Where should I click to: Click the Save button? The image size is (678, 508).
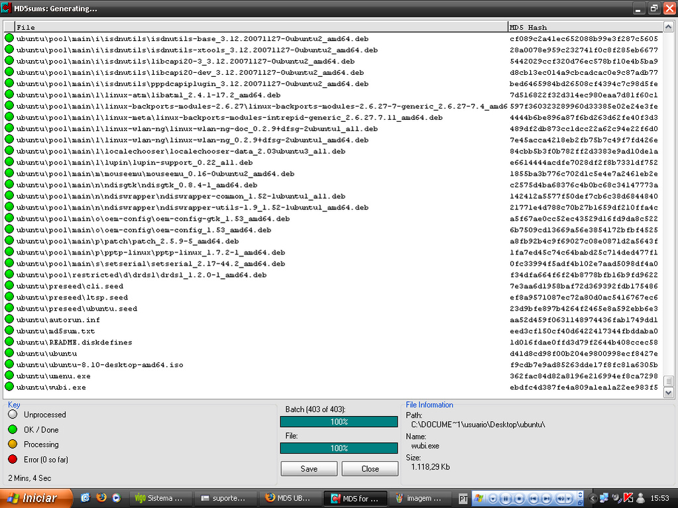pyautogui.click(x=309, y=469)
